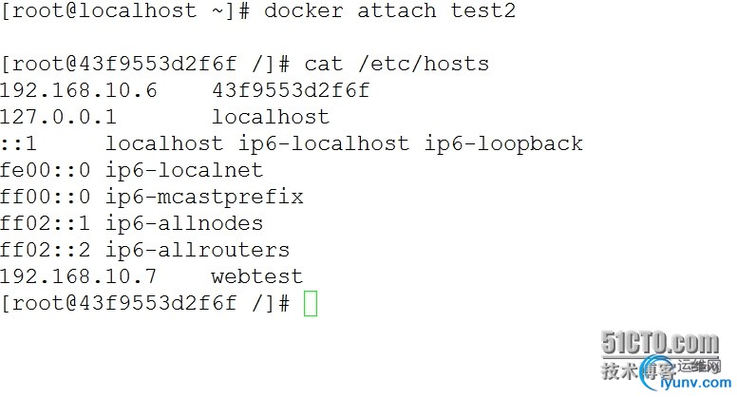Click the 127.0.0.1 loopback address

58,117
